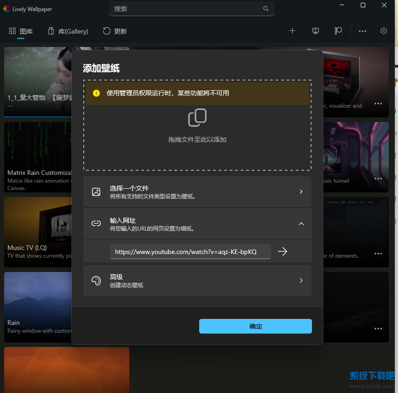This screenshot has height=393, width=398.
Task: Click the display selection monitor icon
Action: point(315,30)
